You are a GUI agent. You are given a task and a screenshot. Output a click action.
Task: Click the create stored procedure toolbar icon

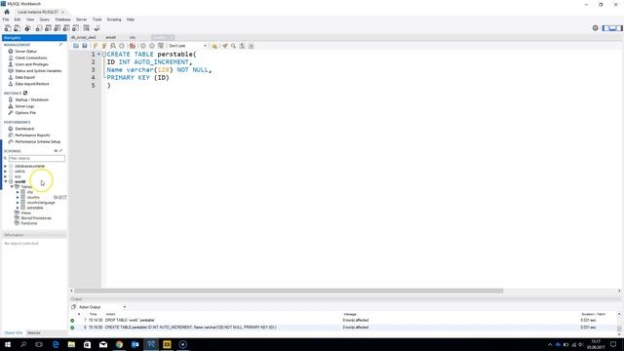(66, 28)
